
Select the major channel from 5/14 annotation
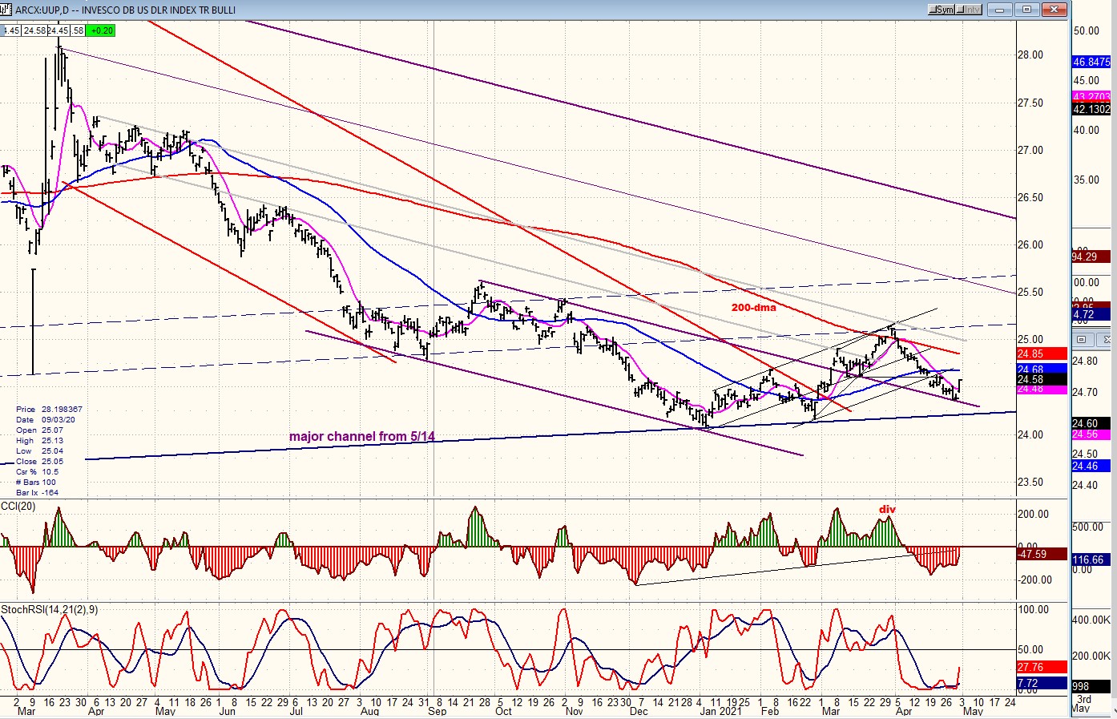[x=362, y=437]
